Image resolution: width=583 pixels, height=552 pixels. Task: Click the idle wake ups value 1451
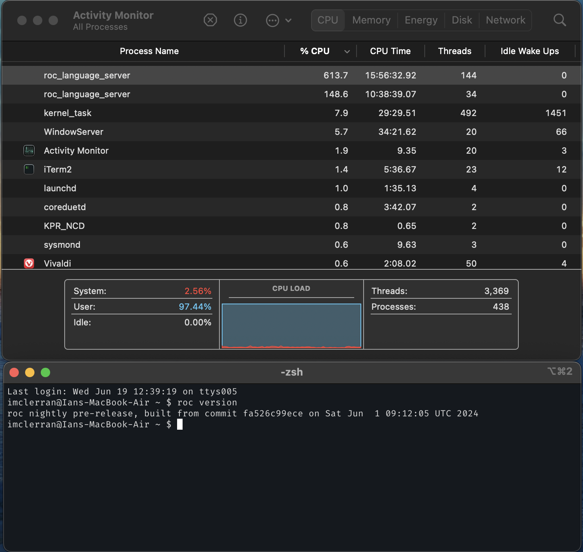coord(556,113)
